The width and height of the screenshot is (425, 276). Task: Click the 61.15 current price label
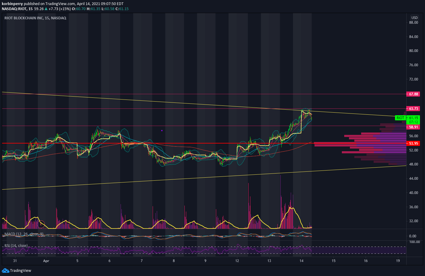coord(413,118)
